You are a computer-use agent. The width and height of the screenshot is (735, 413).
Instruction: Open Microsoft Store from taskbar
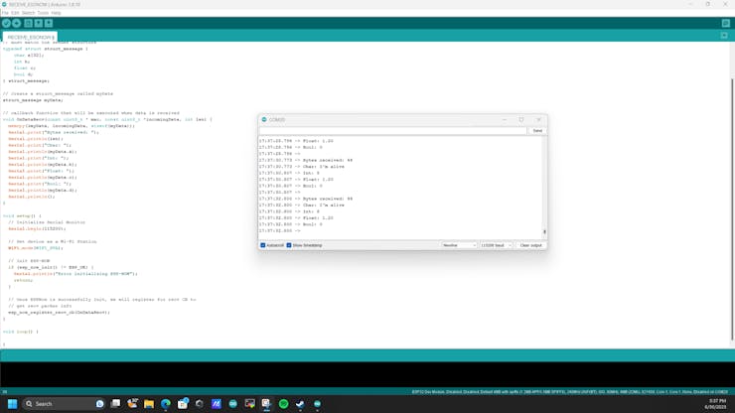[183, 404]
